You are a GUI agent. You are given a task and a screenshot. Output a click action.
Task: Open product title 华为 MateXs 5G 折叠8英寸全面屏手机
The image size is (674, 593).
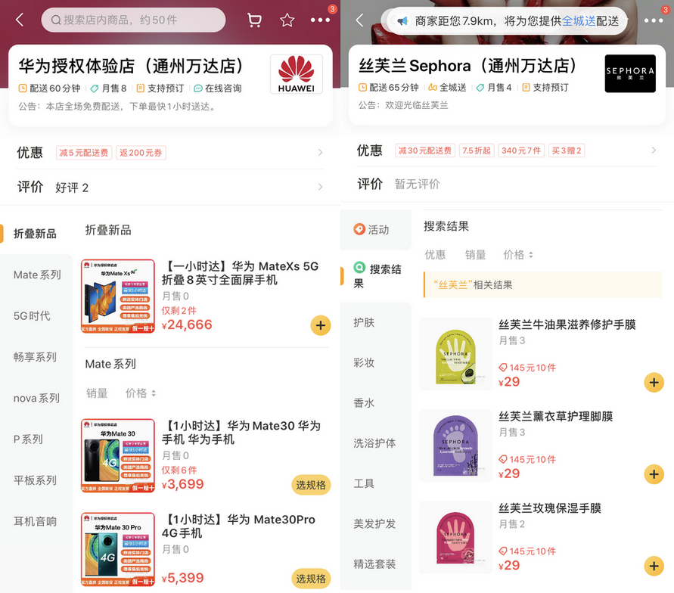coord(241,273)
